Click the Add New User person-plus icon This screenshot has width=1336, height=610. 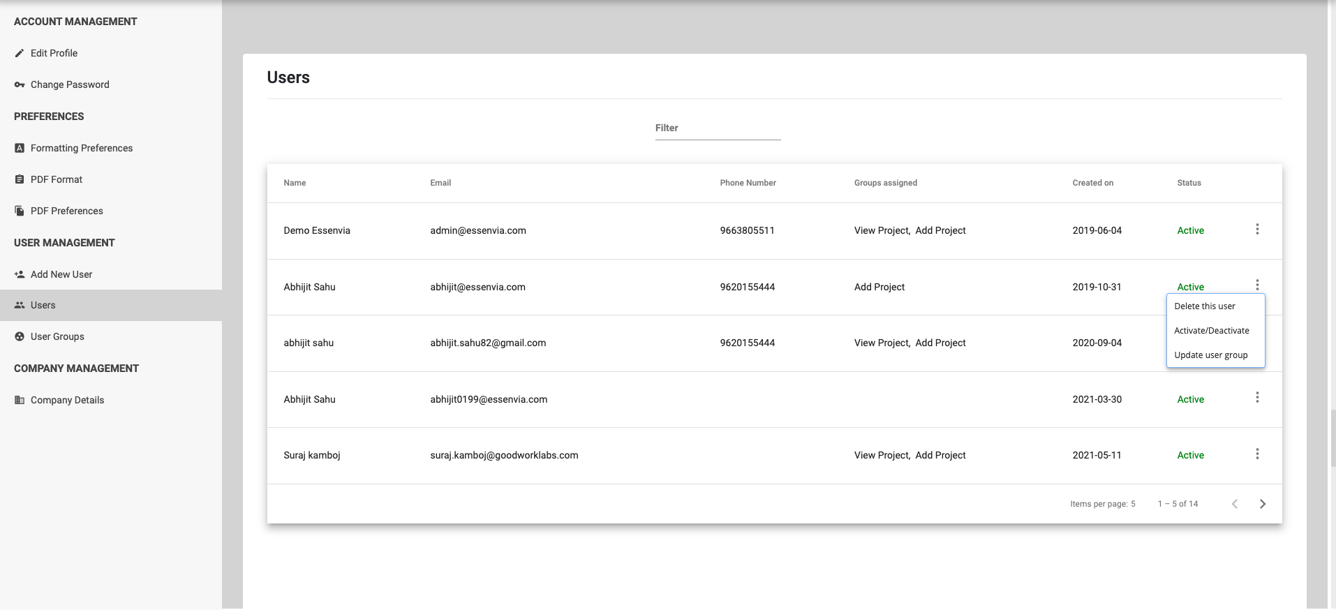tap(20, 274)
